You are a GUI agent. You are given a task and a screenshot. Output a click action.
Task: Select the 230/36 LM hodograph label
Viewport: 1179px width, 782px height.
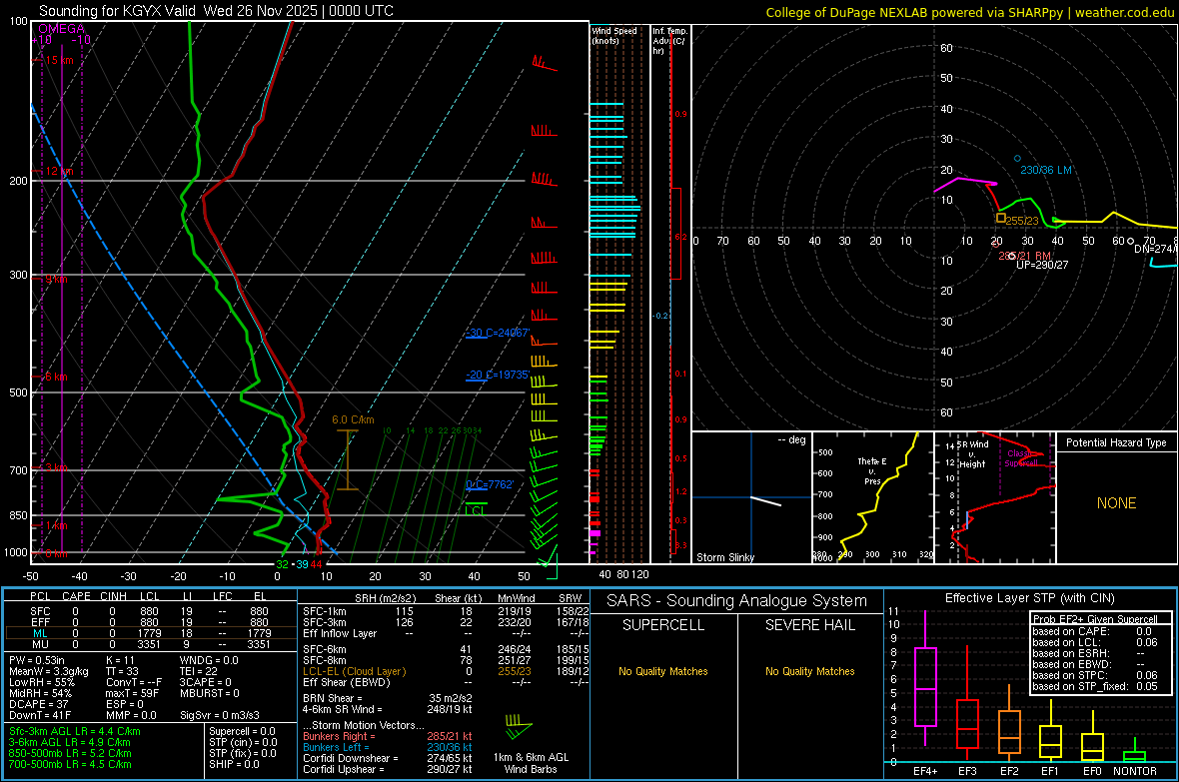click(x=1046, y=170)
